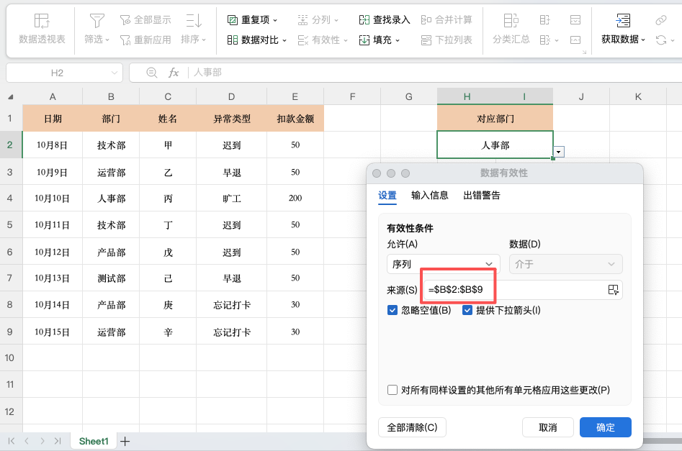Open the 重复项 duplicates dropdown
Viewport: 682px width, 451px height.
pos(252,19)
